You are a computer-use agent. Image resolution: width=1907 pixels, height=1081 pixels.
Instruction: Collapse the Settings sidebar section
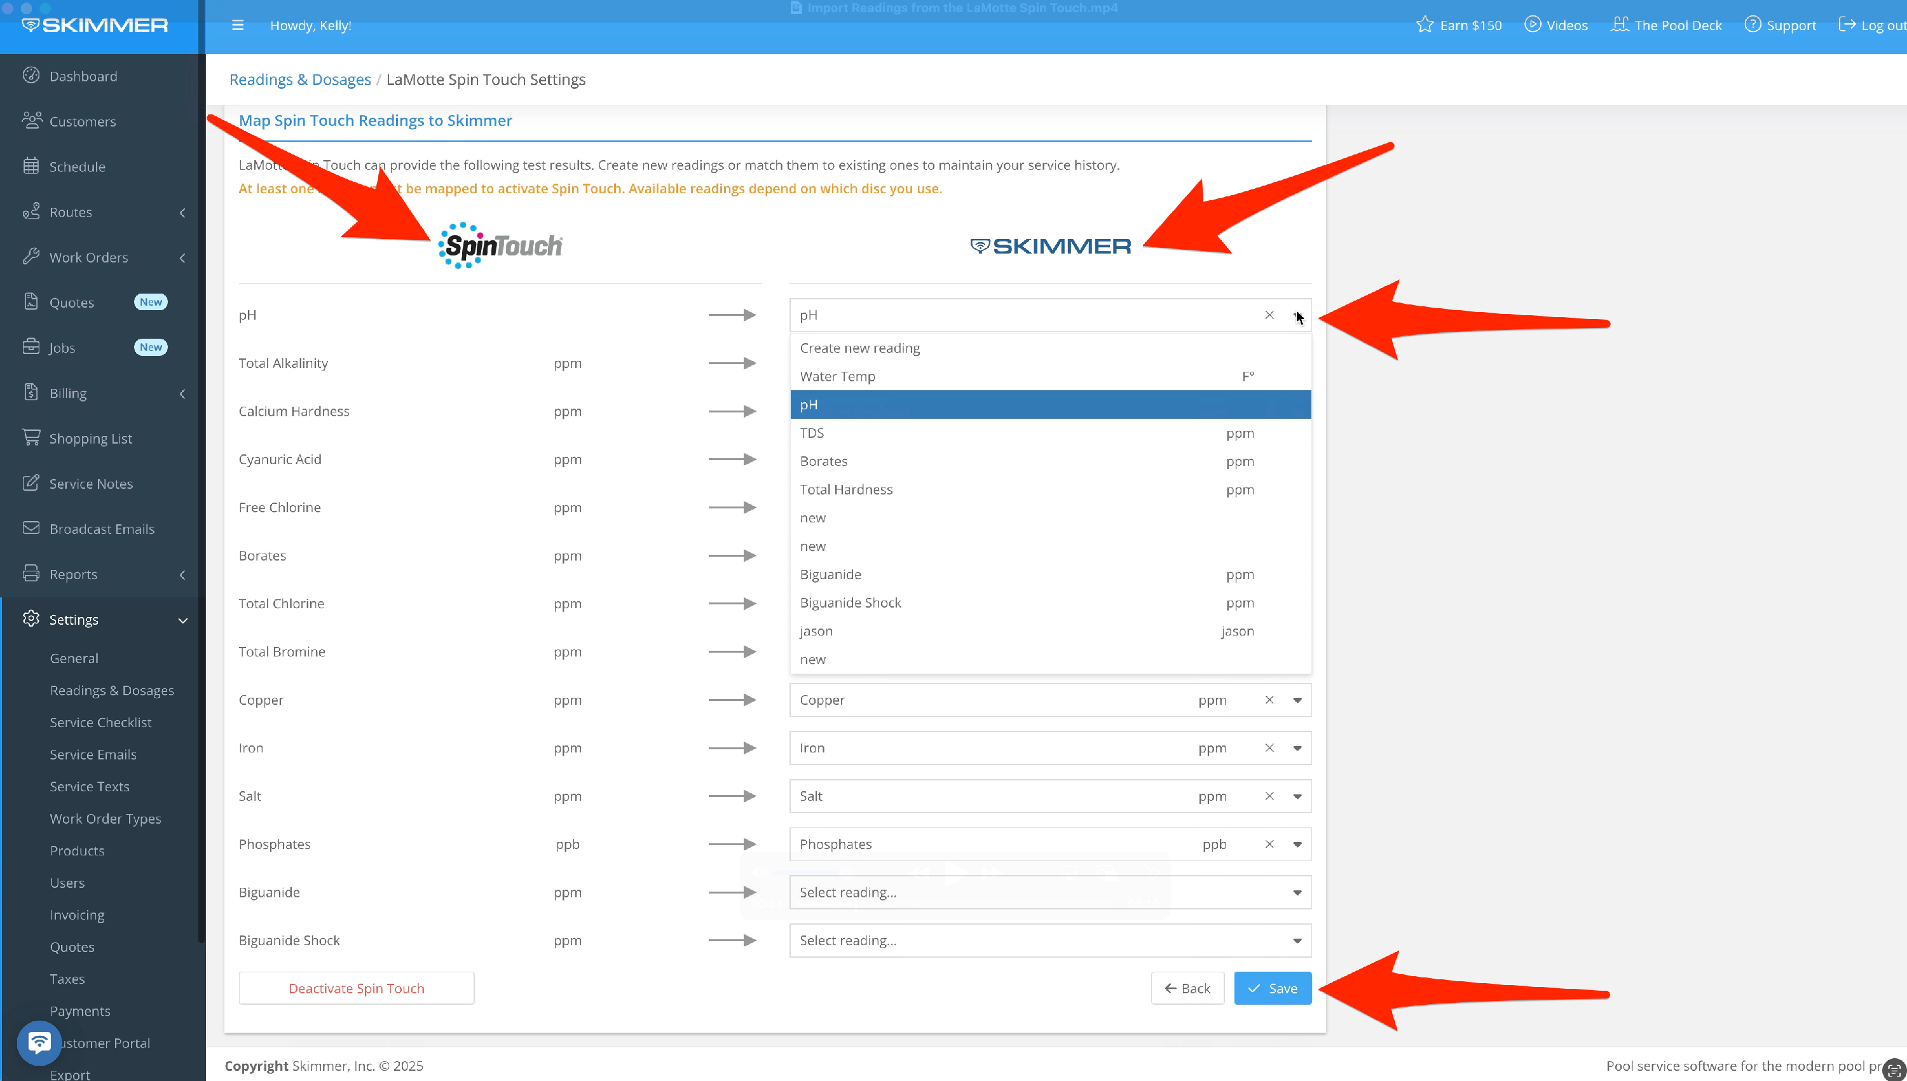[182, 620]
